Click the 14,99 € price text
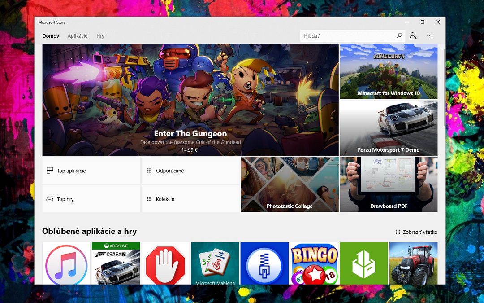 189,150
